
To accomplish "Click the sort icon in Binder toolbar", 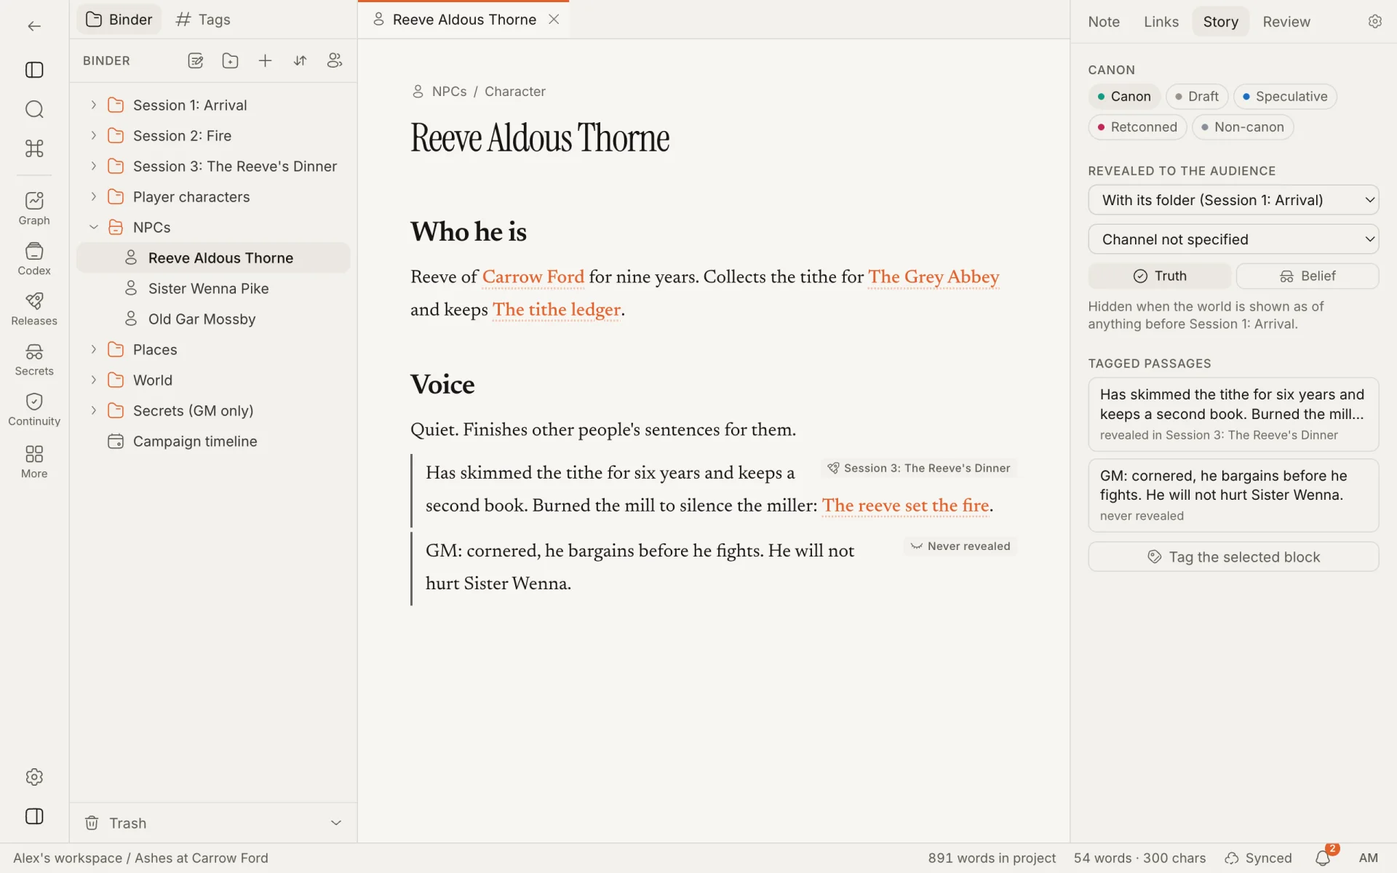I will point(300,61).
